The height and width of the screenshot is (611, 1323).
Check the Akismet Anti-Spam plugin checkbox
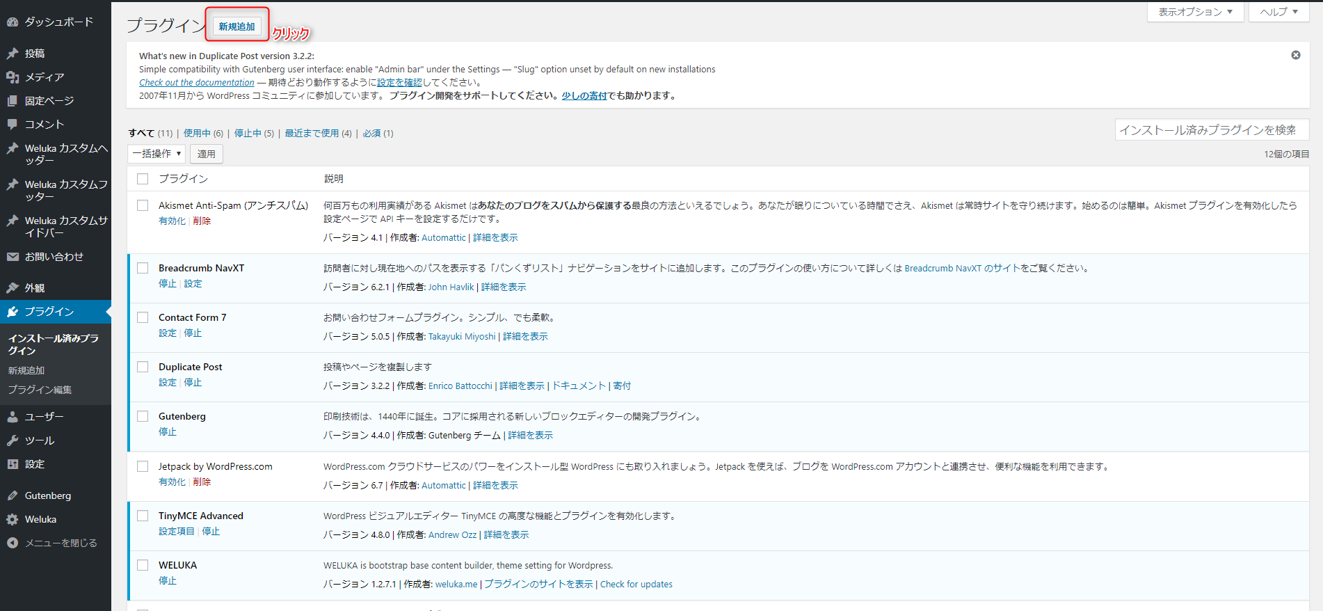pos(143,205)
